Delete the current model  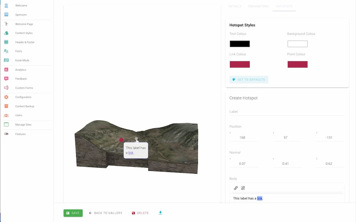pos(140,213)
